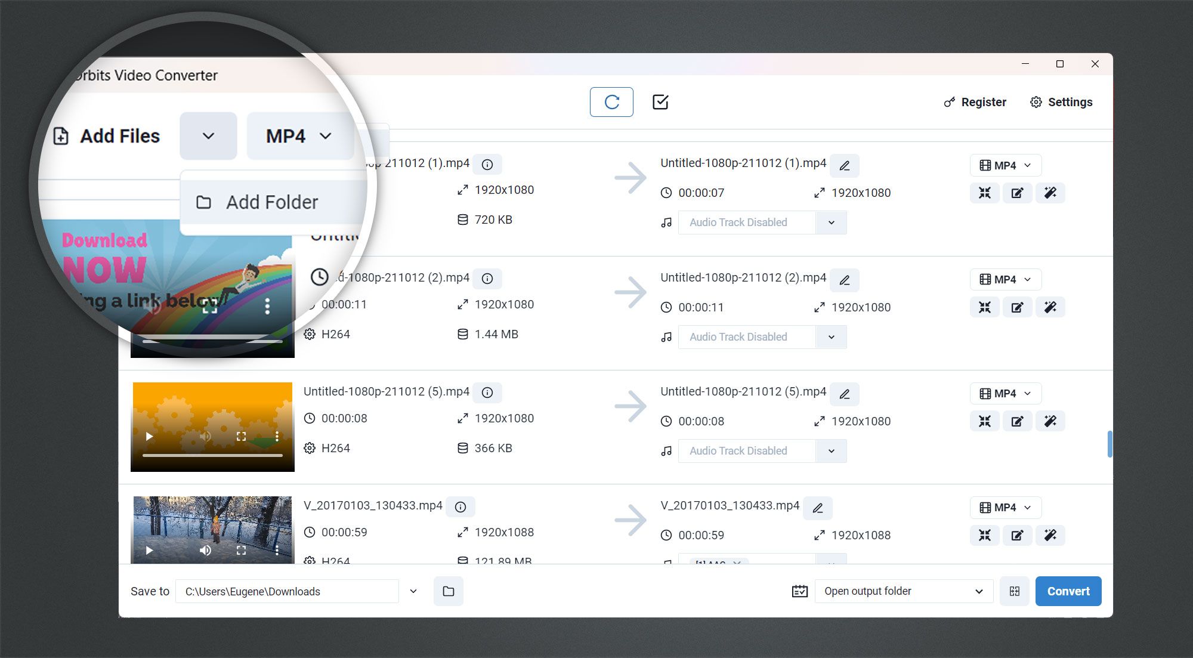Click the scissors/trim icon for file 2
Screen dimensions: 1193x658
click(x=985, y=307)
